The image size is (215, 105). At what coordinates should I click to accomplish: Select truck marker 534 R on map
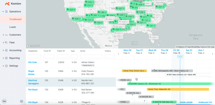[117, 30]
